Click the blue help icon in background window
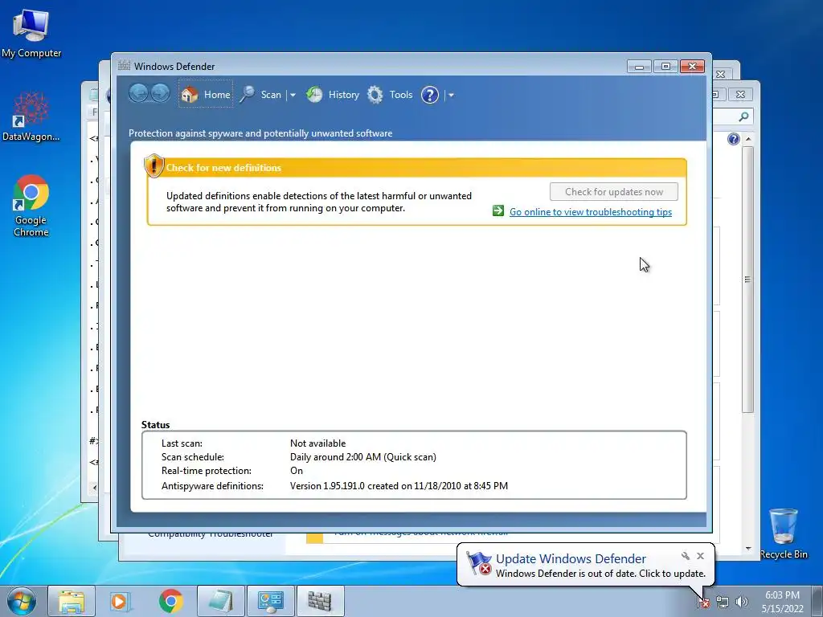 click(x=734, y=139)
